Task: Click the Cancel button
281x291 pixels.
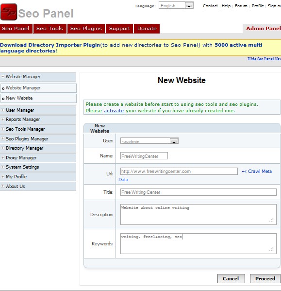Action: [x=231, y=278]
